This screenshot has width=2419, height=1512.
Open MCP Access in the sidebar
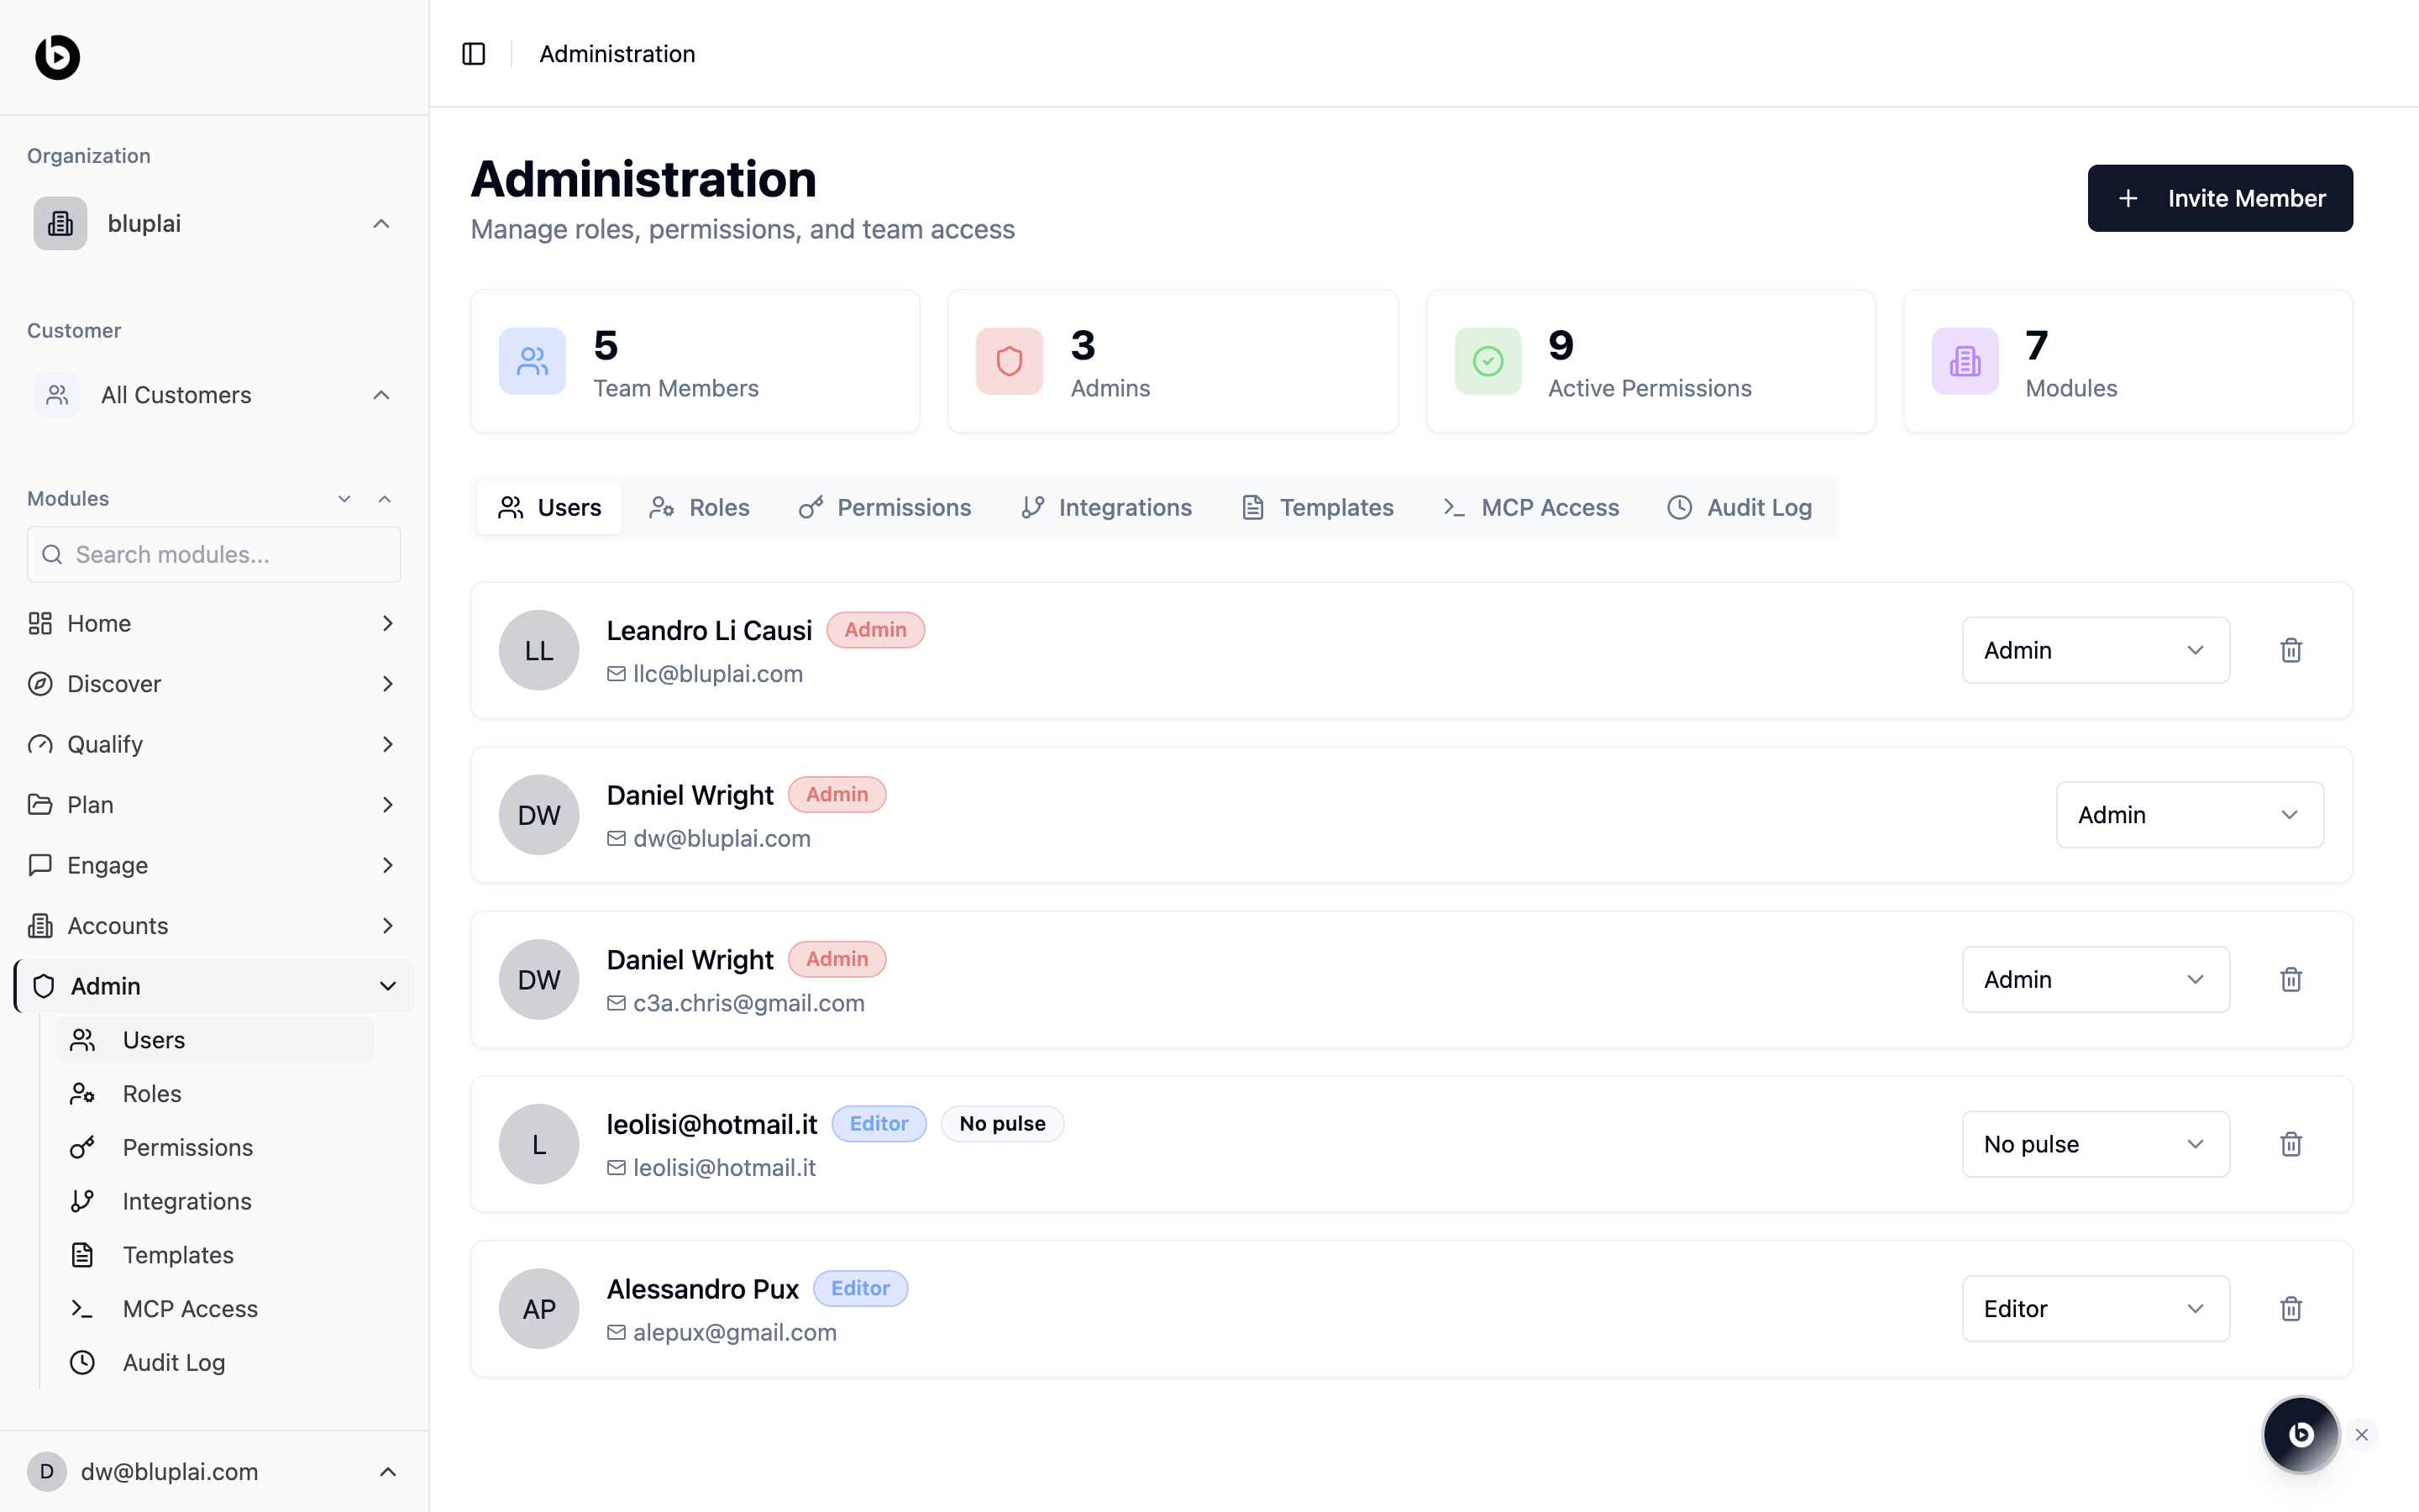click(190, 1308)
